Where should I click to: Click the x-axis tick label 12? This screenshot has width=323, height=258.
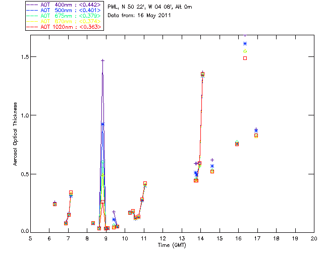point(163,238)
